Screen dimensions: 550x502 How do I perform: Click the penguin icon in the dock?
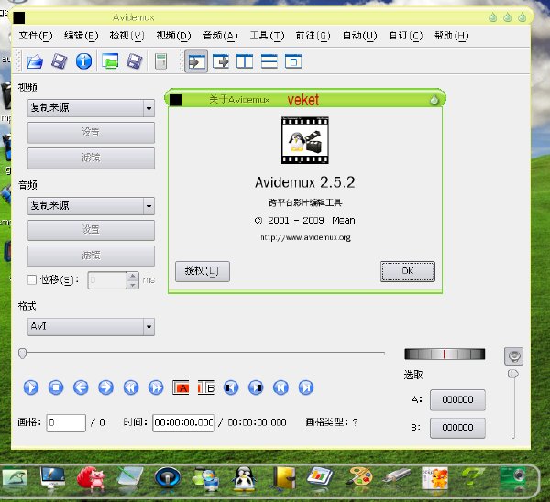click(x=244, y=478)
